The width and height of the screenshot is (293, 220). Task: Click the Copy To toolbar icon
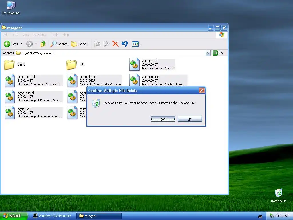pyautogui.click(x=106, y=44)
